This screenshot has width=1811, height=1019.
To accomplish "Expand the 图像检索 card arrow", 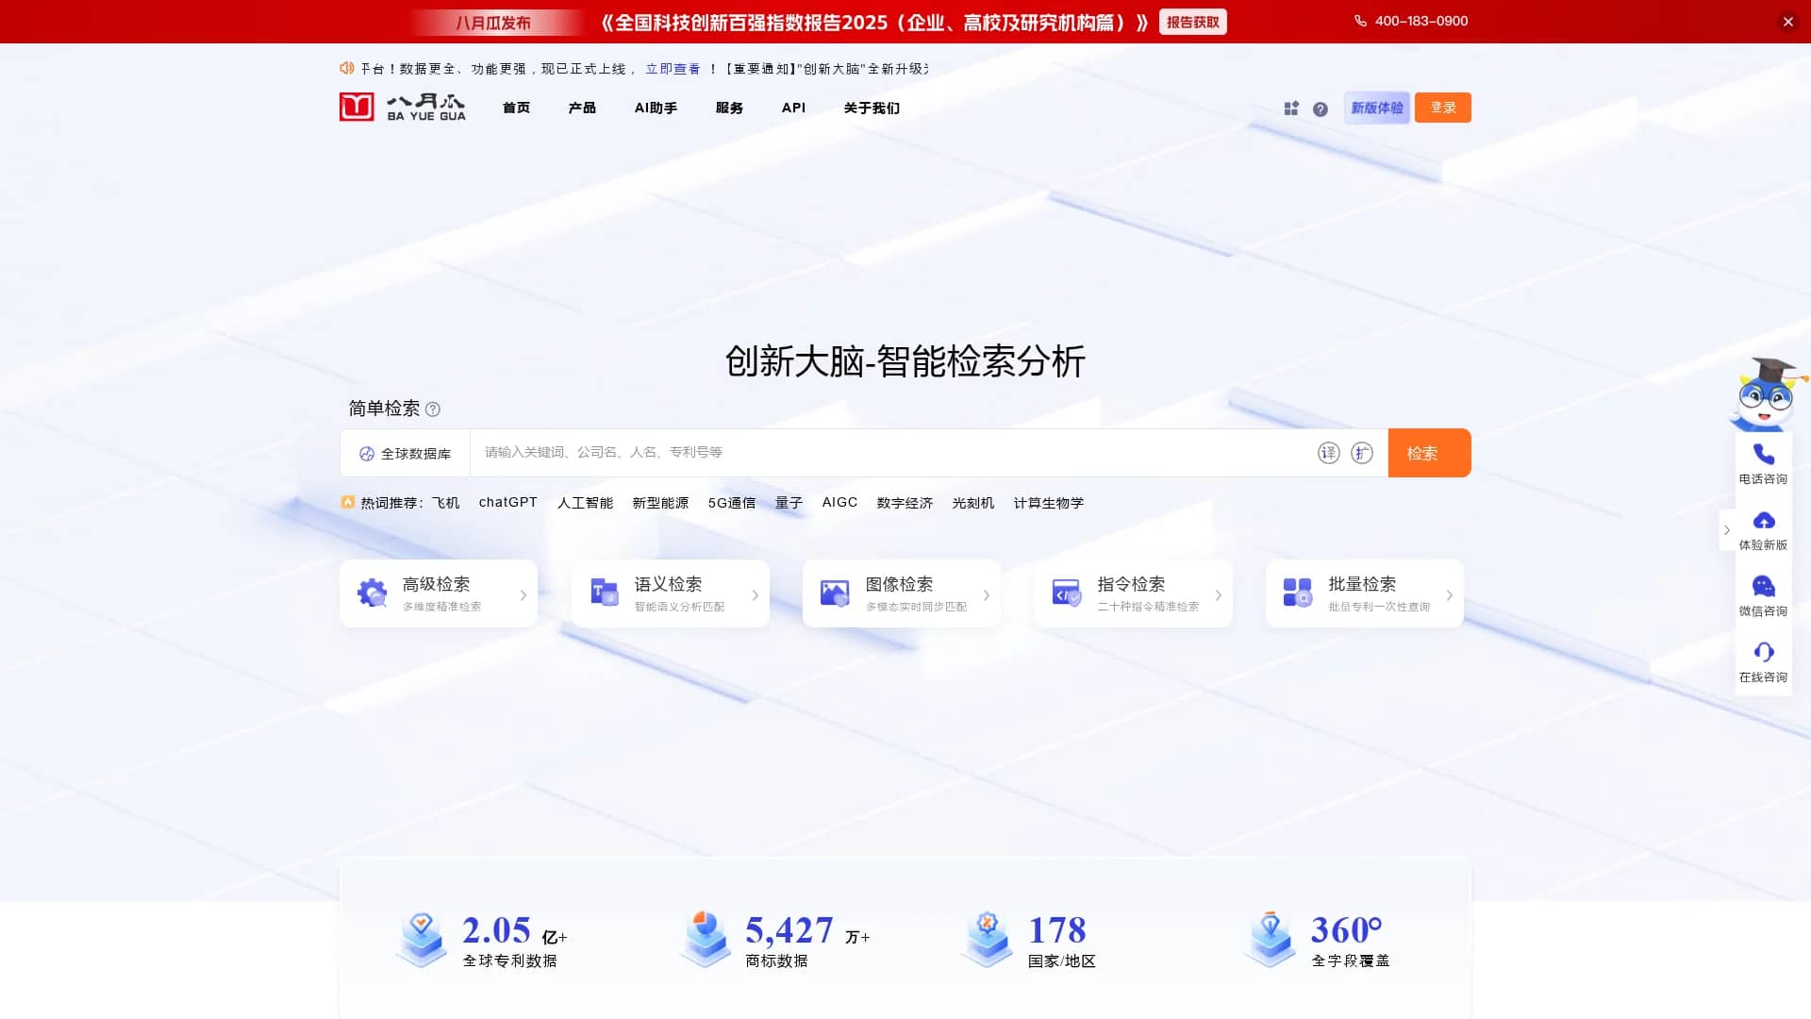I will pos(987,595).
